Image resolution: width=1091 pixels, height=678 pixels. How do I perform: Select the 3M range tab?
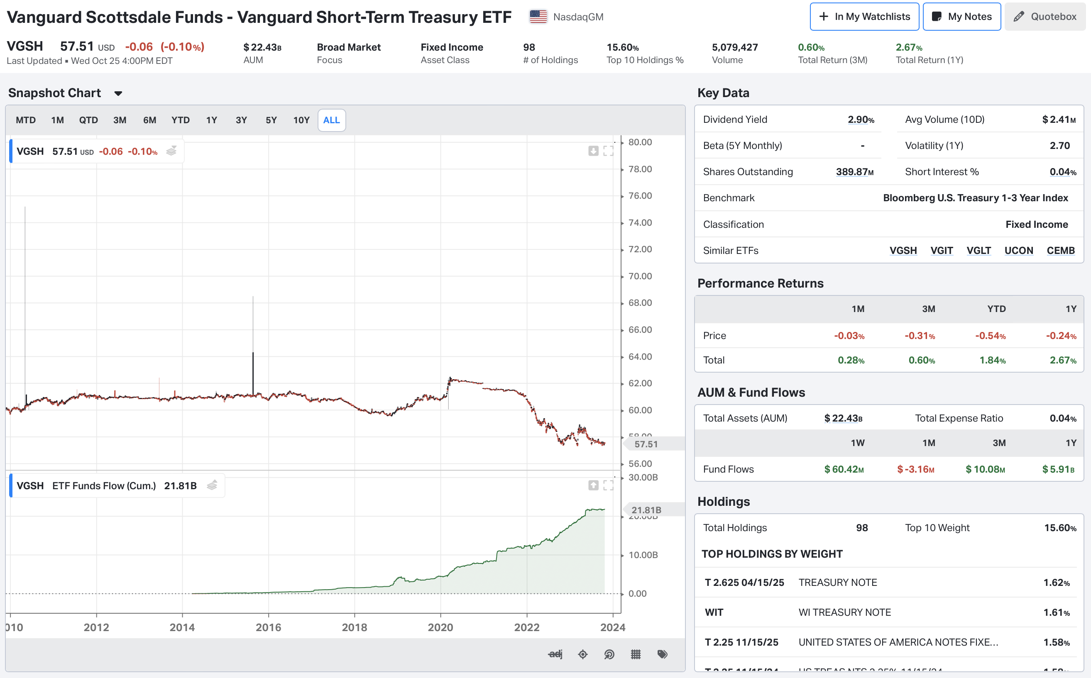(120, 120)
